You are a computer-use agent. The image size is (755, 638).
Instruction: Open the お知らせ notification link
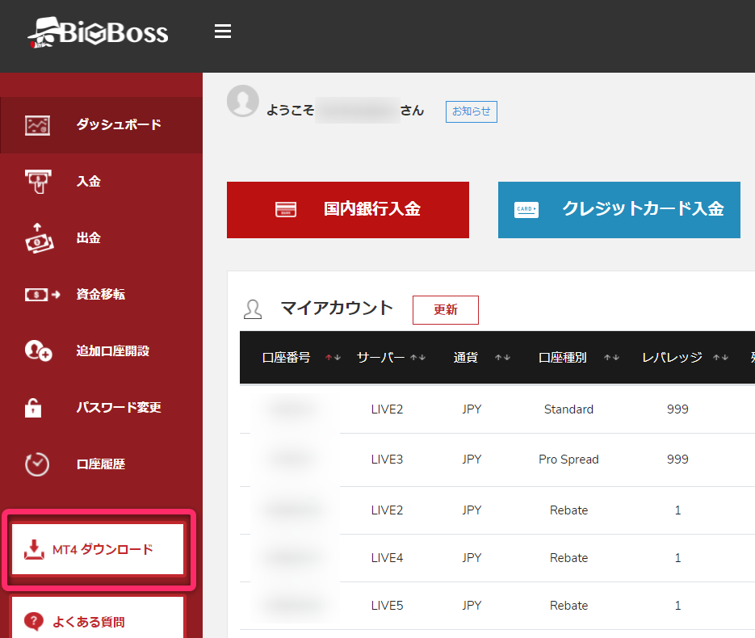coord(471,111)
